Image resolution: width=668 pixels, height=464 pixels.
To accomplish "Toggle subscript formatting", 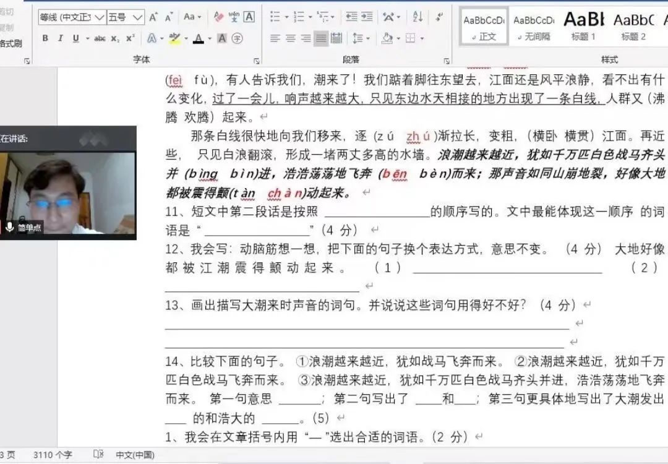I will pos(116,38).
